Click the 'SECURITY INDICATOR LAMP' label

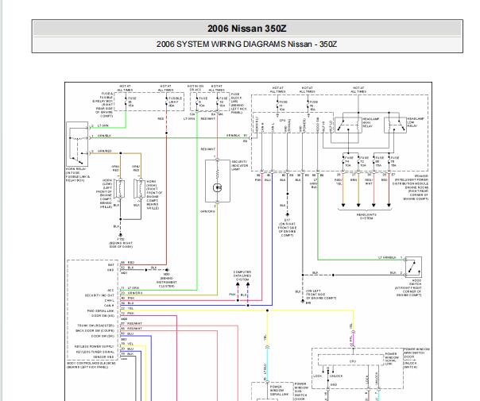[240, 165]
